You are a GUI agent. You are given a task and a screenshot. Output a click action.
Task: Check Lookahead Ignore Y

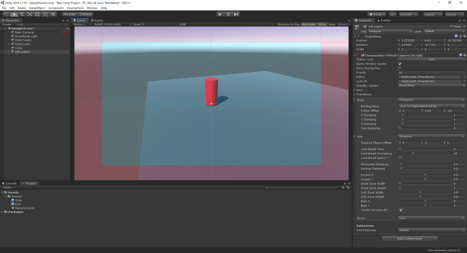click(400, 158)
